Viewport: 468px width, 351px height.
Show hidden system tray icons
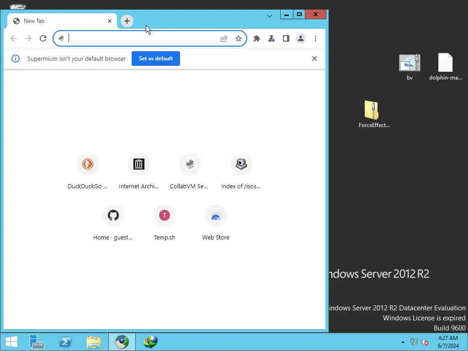tap(403, 342)
